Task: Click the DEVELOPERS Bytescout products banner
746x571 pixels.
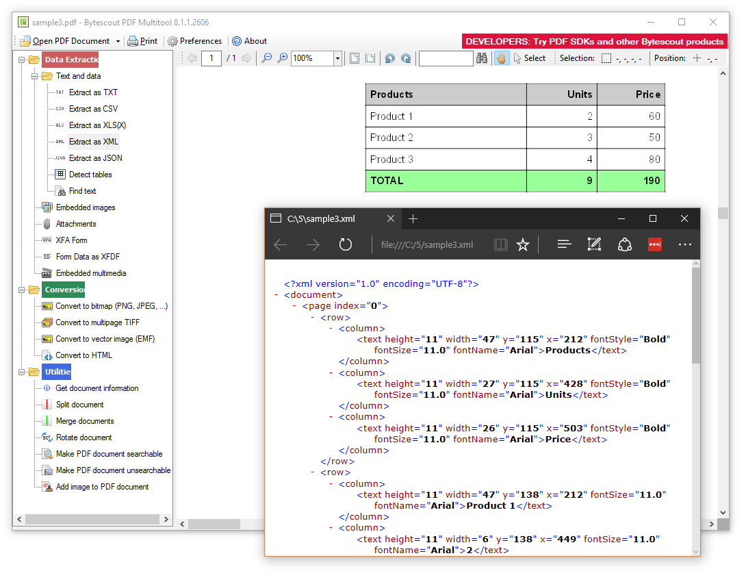Action: [x=594, y=41]
